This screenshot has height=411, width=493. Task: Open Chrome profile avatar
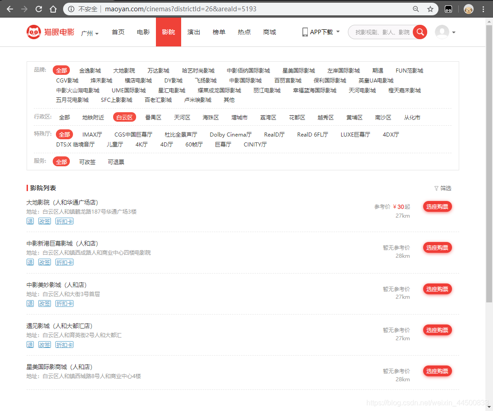(x=469, y=9)
